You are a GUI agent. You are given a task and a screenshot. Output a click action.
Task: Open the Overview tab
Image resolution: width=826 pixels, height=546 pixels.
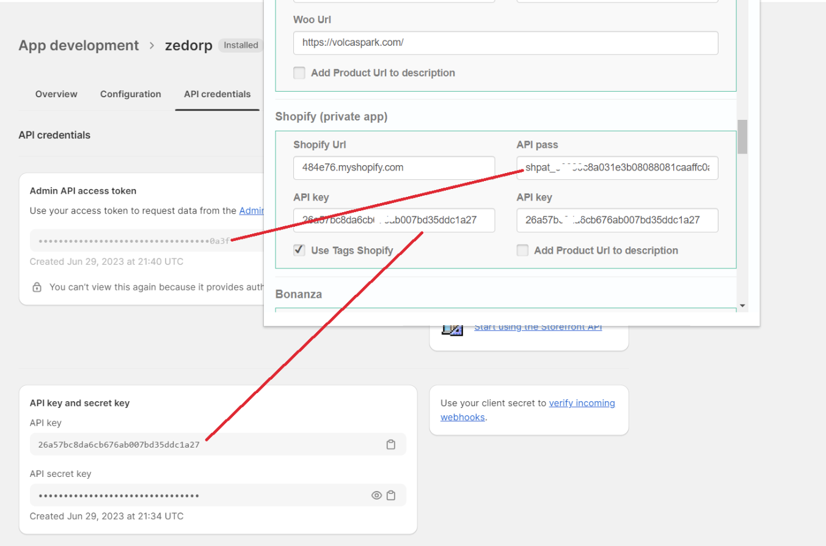pos(56,94)
